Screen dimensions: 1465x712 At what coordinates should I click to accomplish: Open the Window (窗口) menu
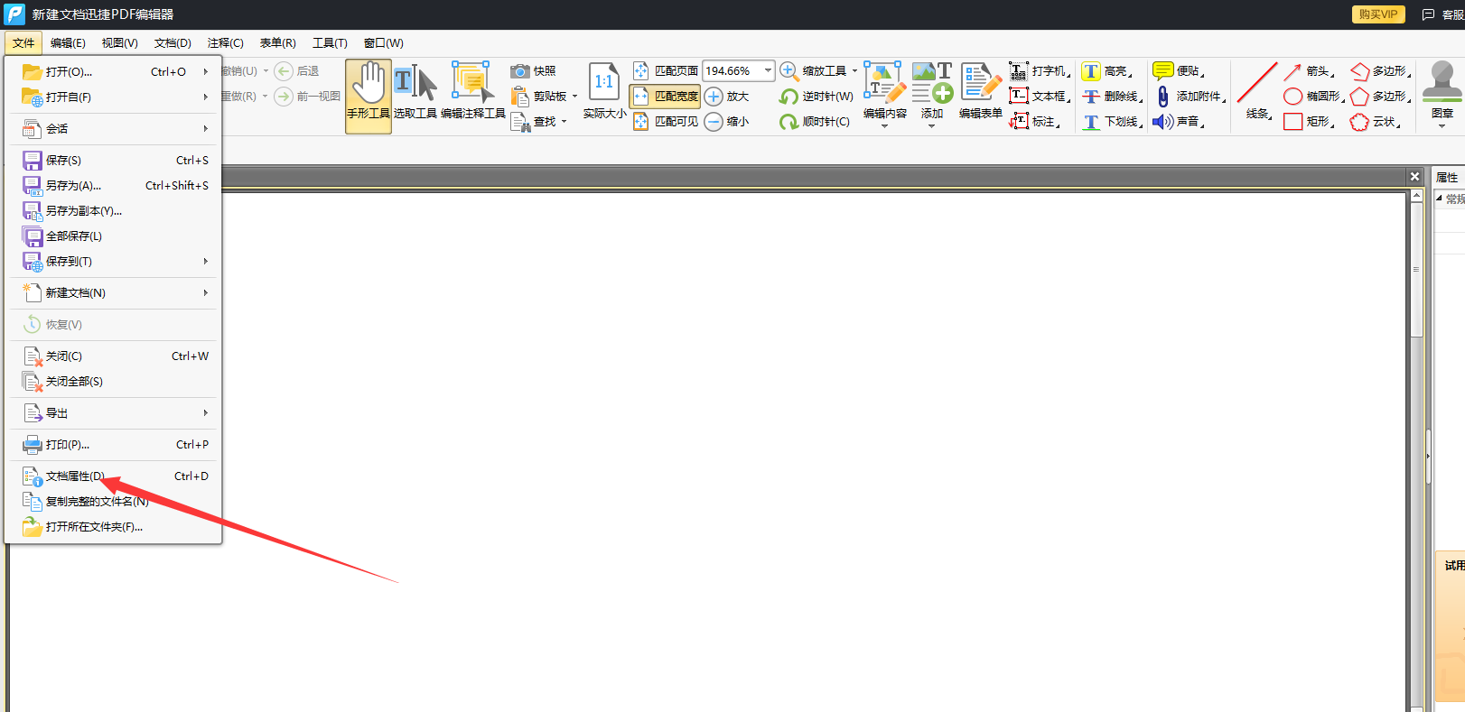pos(383,43)
